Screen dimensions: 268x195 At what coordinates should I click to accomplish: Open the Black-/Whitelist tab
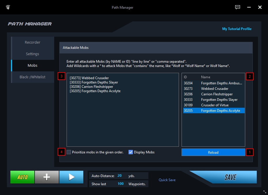point(33,77)
